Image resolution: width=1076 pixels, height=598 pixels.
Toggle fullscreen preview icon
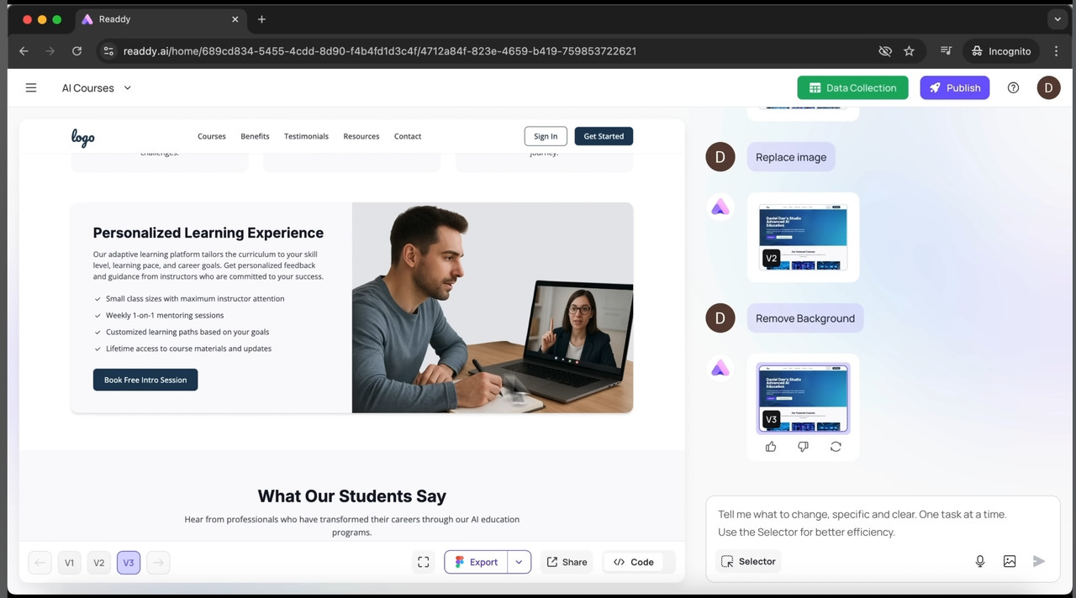pos(424,562)
